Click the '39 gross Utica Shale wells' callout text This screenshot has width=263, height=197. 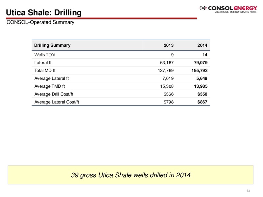click(131, 175)
